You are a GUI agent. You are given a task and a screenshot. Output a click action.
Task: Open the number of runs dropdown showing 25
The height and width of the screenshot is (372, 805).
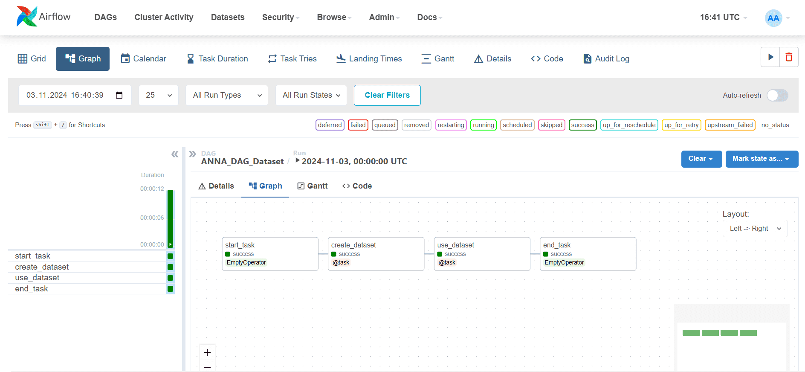tap(159, 95)
